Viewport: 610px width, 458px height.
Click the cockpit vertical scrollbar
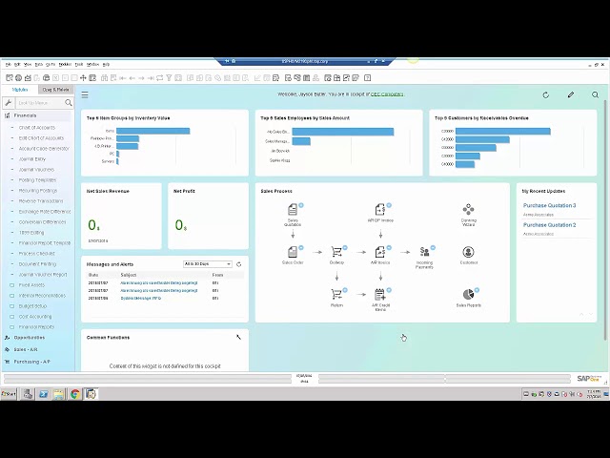tap(605, 219)
